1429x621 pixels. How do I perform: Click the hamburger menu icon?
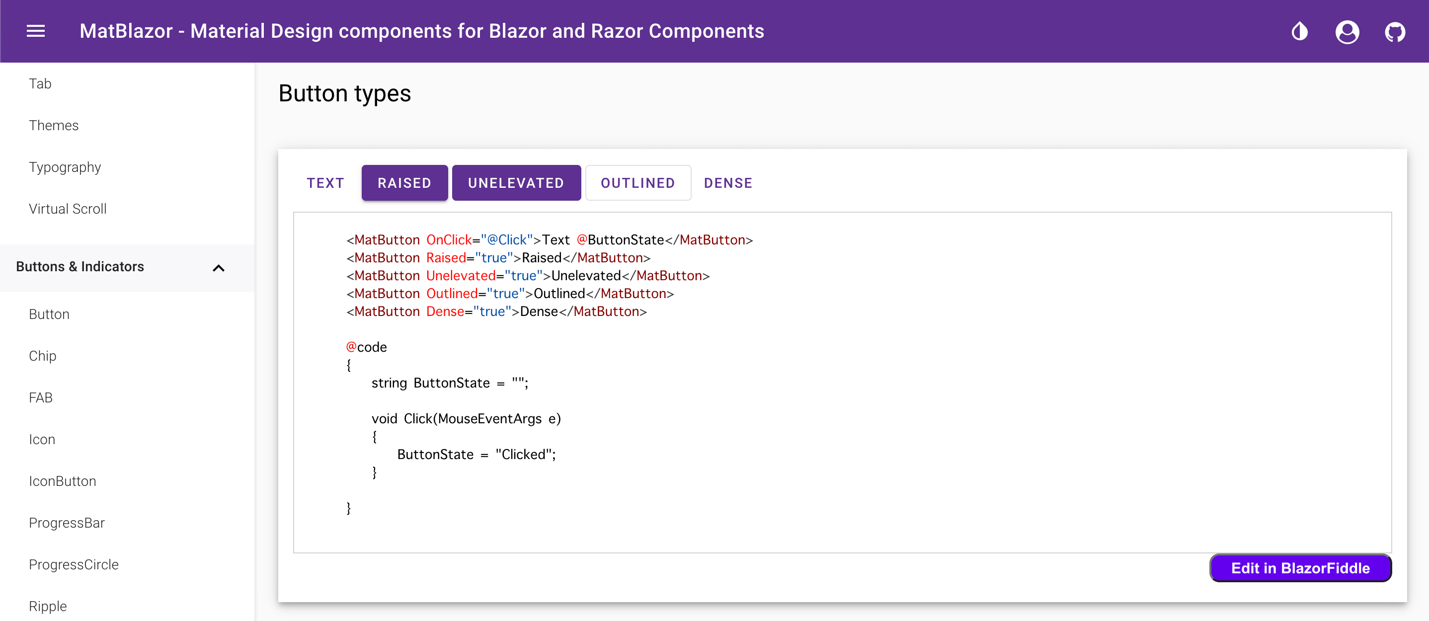point(34,31)
